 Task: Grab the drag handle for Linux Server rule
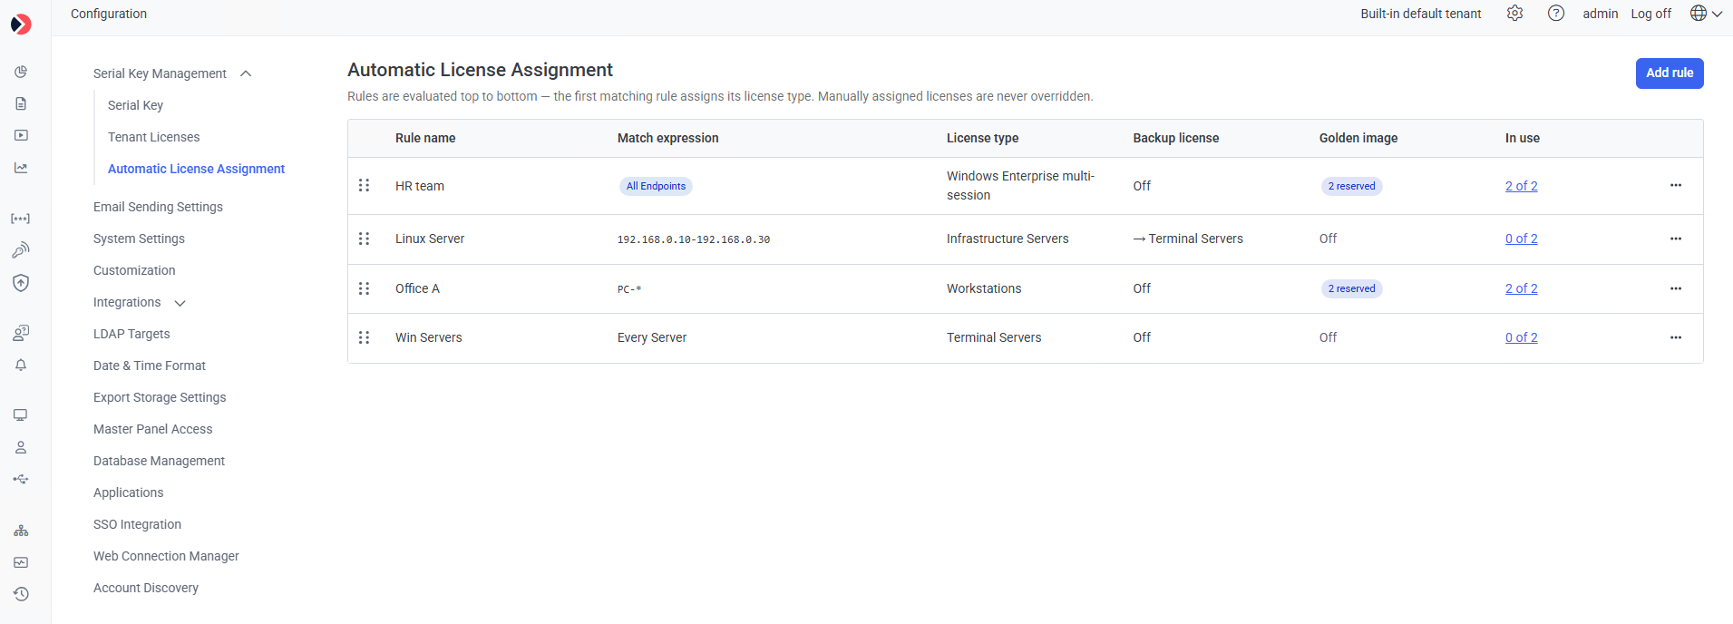coord(364,239)
